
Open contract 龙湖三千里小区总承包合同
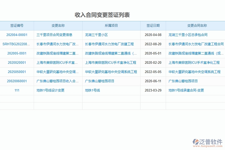[x=187, y=35]
